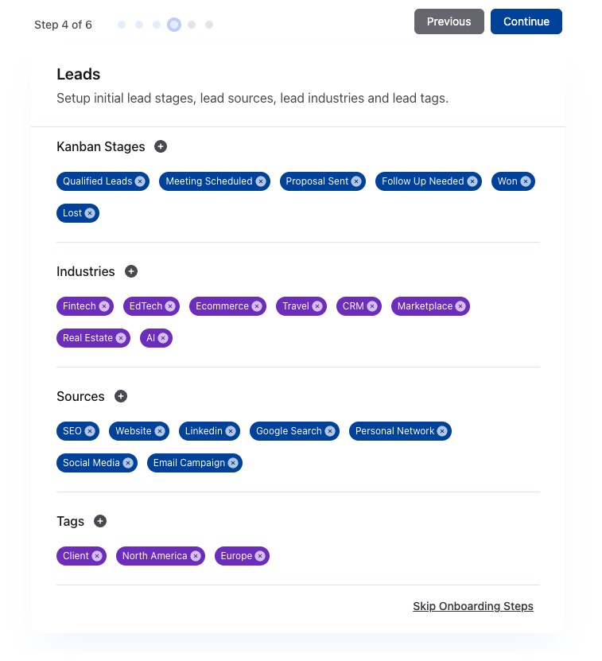The width and height of the screenshot is (602, 661).
Task: Add a new industry
Action: point(131,271)
